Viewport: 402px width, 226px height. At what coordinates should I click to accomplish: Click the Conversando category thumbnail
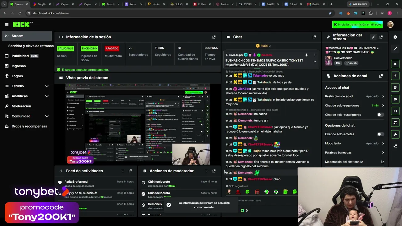[x=329, y=61]
